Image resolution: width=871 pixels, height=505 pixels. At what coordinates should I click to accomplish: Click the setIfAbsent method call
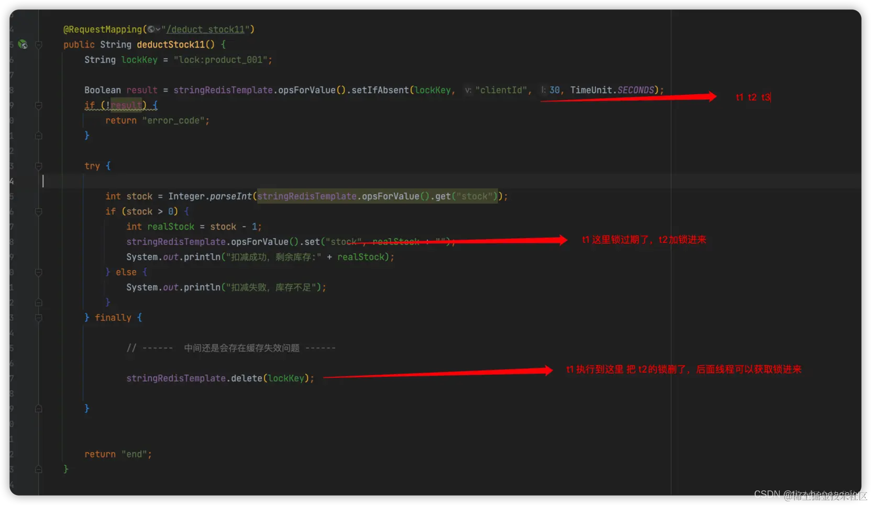pyautogui.click(x=380, y=90)
